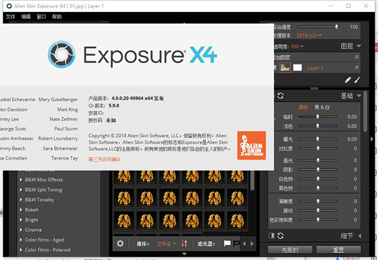Collapse the 基础 panel
378x260 pixels.
coord(358,96)
